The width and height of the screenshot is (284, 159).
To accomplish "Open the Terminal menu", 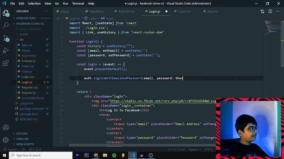I will tap(78, 4).
